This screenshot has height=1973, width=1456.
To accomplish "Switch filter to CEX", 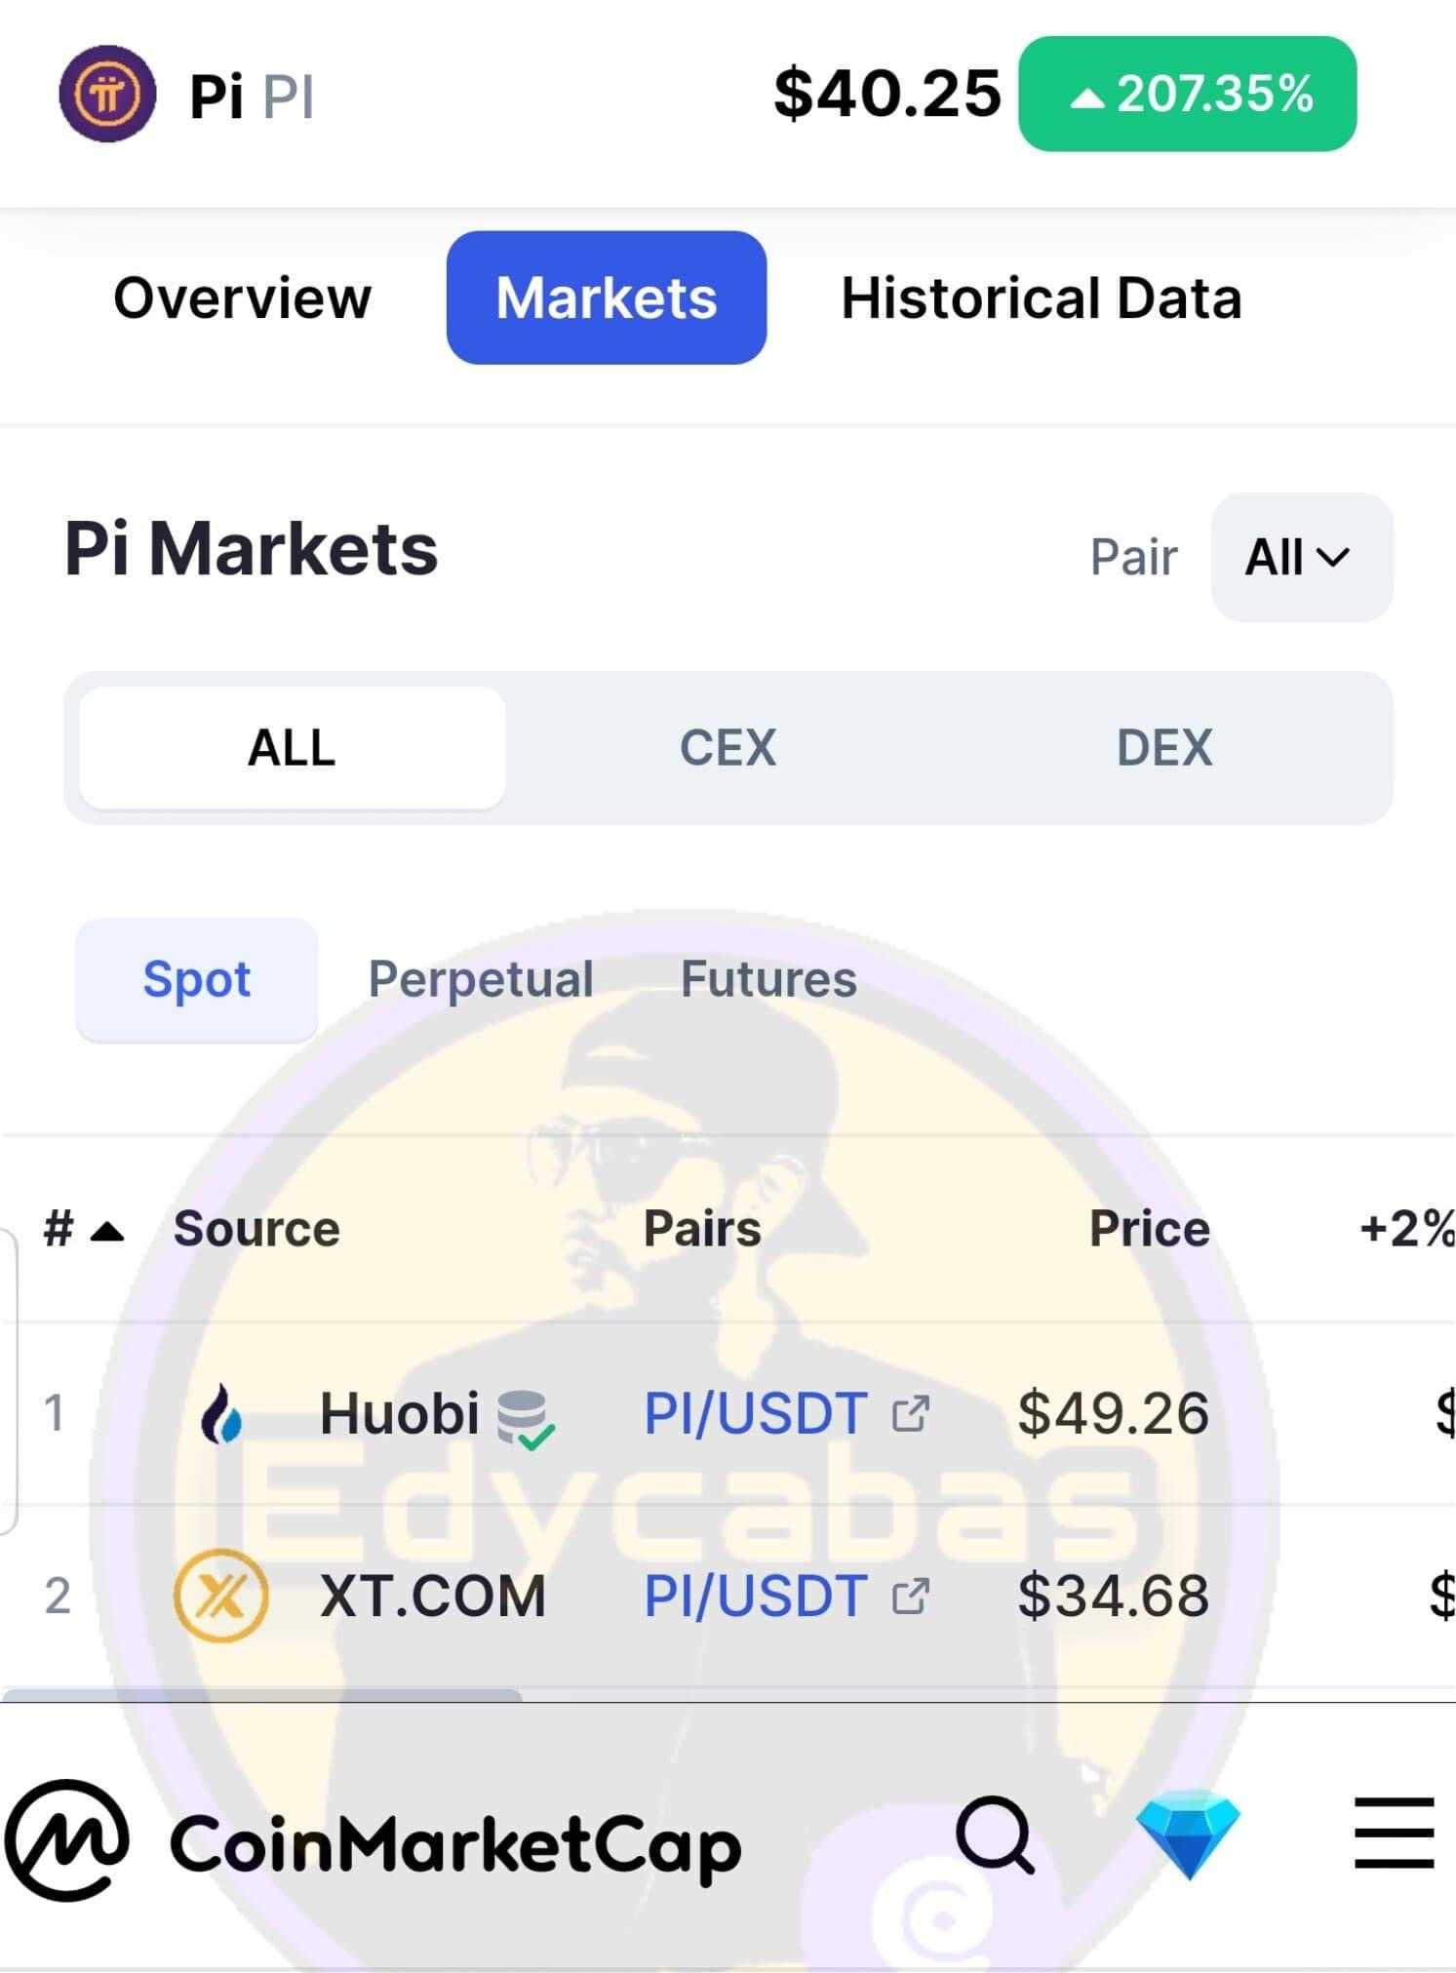I will click(728, 748).
